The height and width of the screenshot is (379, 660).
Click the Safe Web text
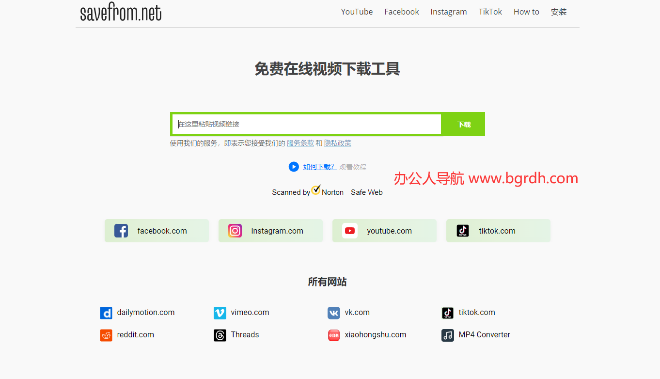click(367, 192)
